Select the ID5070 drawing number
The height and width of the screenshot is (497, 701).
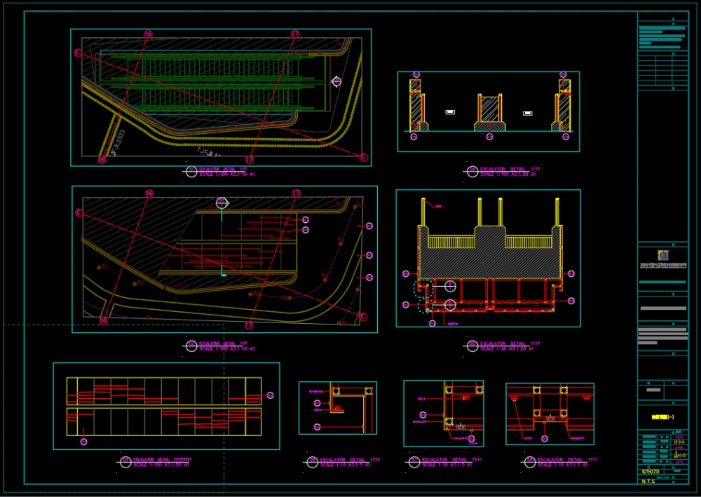click(651, 472)
